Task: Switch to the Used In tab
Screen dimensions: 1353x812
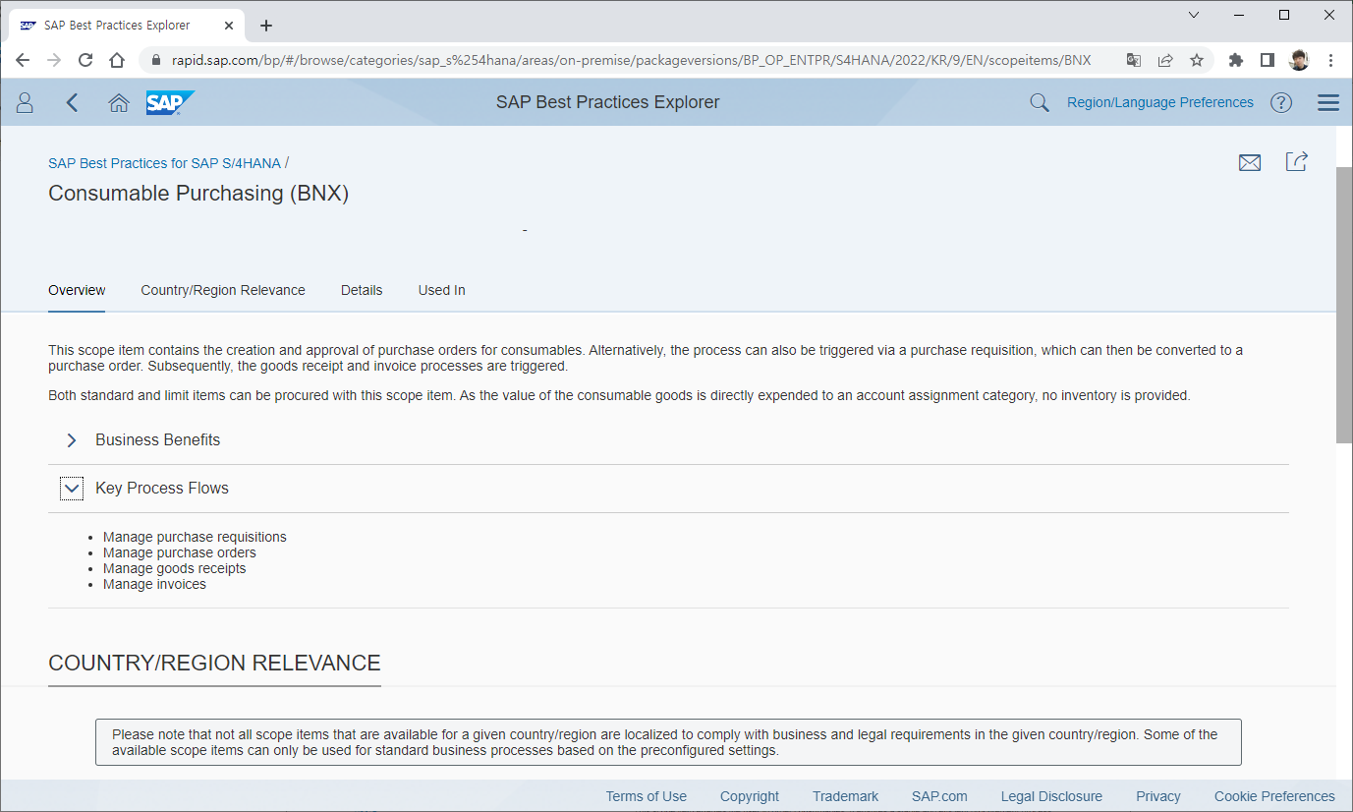Action: pyautogui.click(x=442, y=290)
